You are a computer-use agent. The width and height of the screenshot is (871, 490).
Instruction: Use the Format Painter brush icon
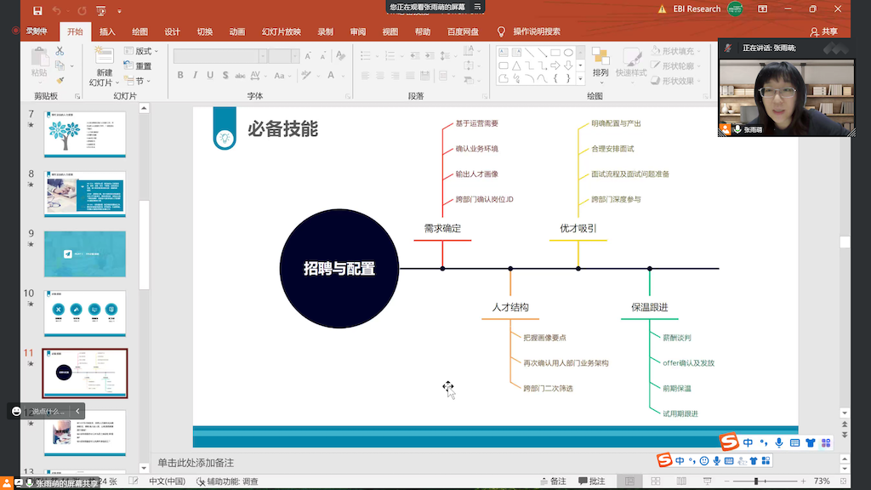coord(60,81)
